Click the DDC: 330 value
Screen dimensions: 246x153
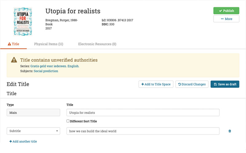[108, 24]
